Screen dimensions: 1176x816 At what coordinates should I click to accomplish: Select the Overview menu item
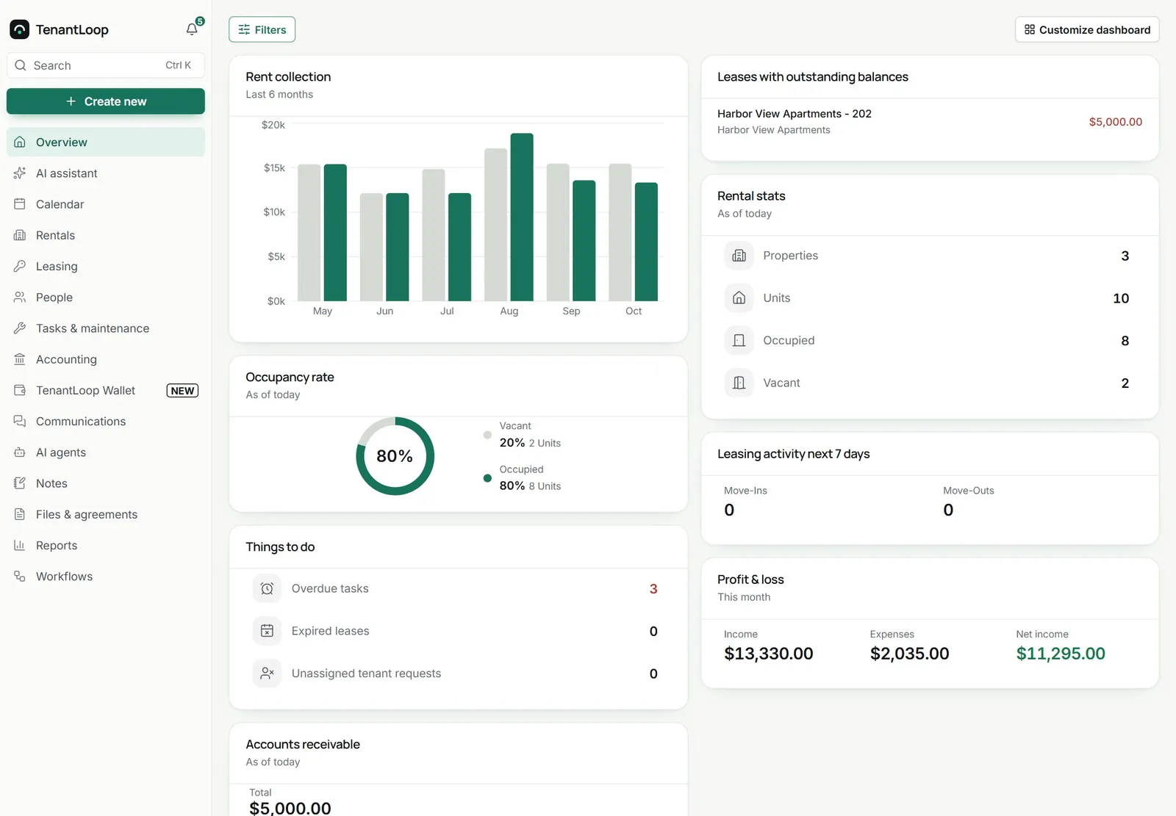tap(106, 142)
